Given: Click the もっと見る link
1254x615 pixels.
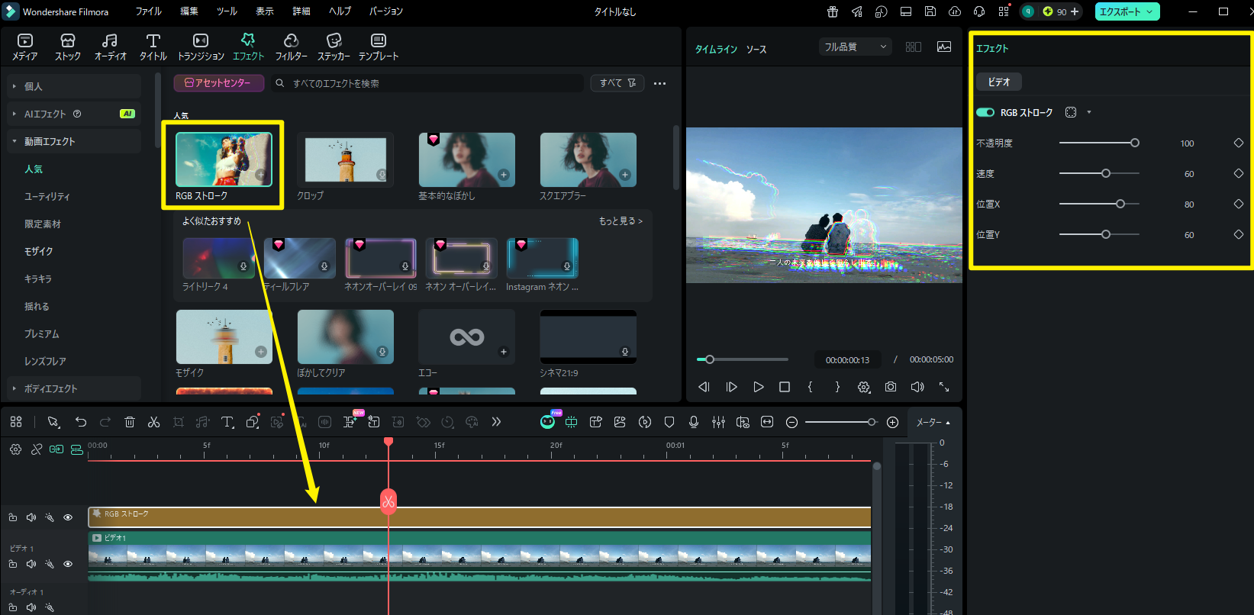Looking at the screenshot, I should tap(621, 221).
